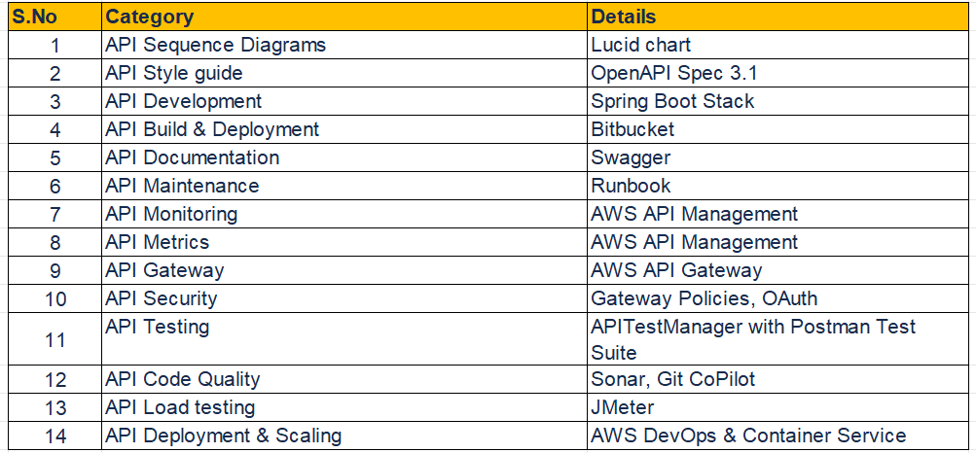Select the 'Bitbucket' cell
Image resolution: width=976 pixels, height=453 pixels.
(x=777, y=129)
